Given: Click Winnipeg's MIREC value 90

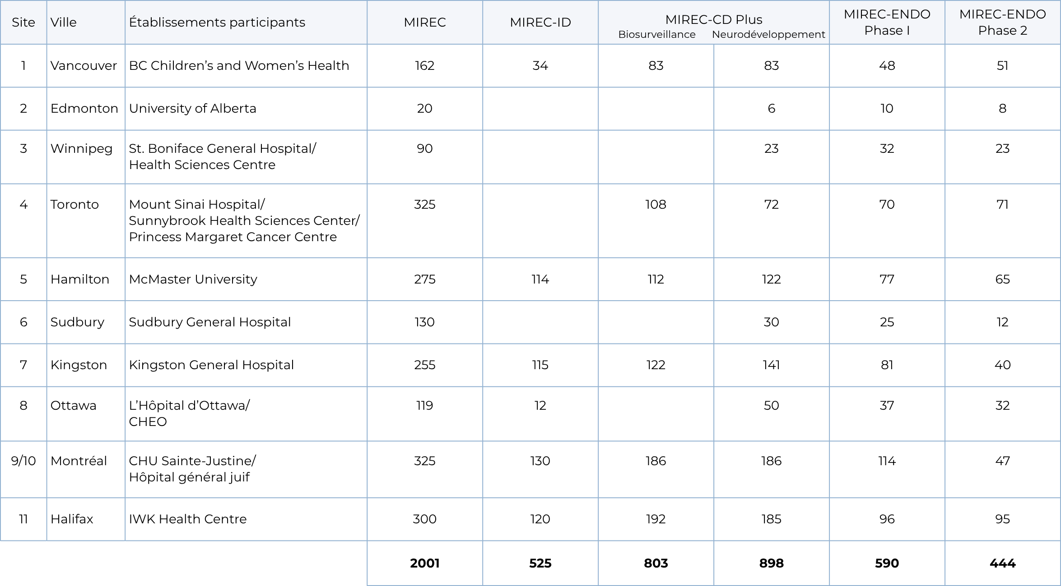Looking at the screenshot, I should tap(425, 149).
